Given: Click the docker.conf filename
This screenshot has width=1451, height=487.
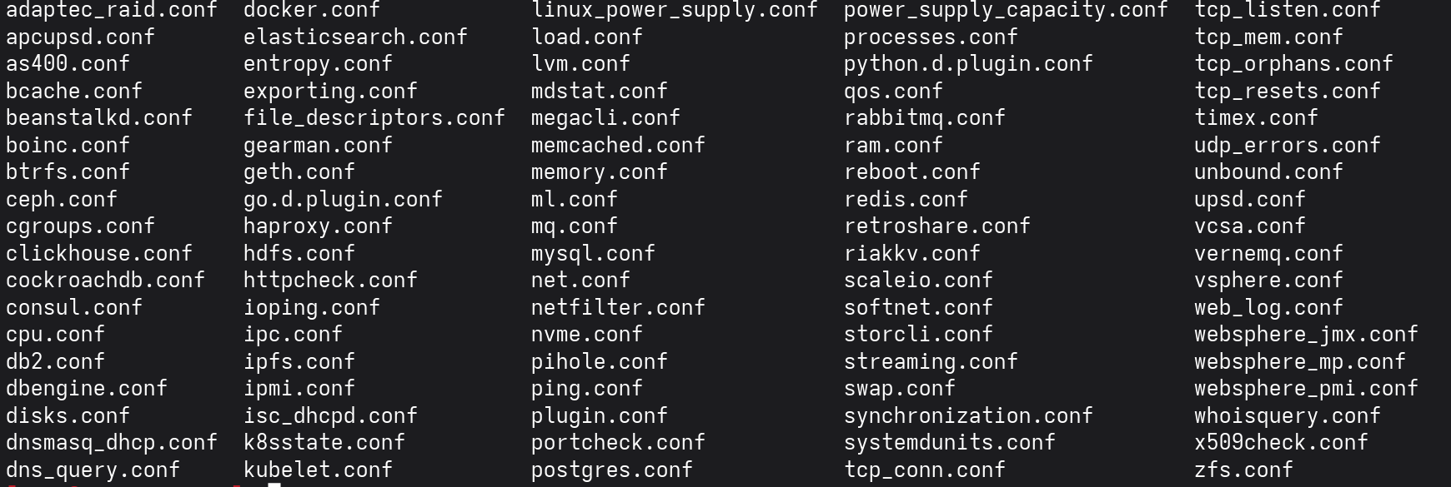Looking at the screenshot, I should [x=311, y=10].
